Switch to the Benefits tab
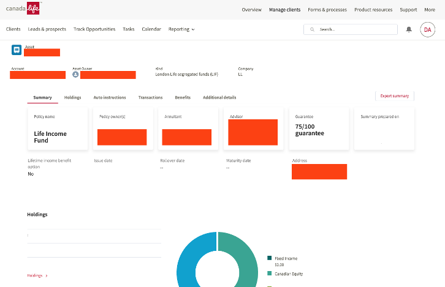Viewport: 445px width, 287px height. click(x=183, y=97)
